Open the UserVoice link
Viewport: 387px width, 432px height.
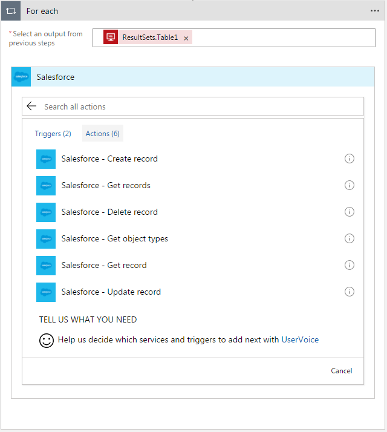(300, 339)
